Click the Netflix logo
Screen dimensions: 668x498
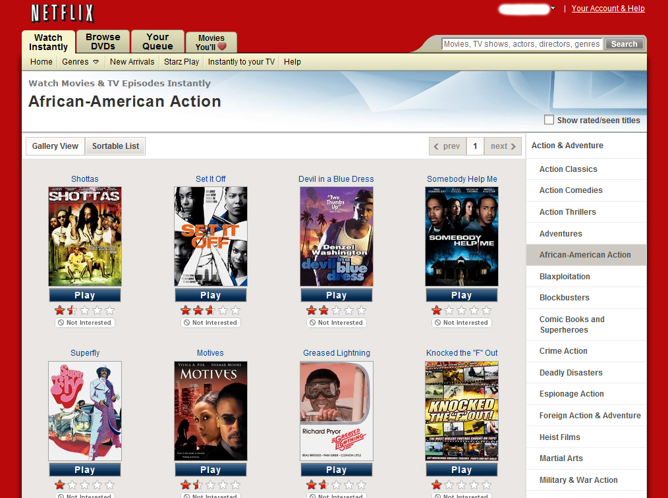[63, 13]
